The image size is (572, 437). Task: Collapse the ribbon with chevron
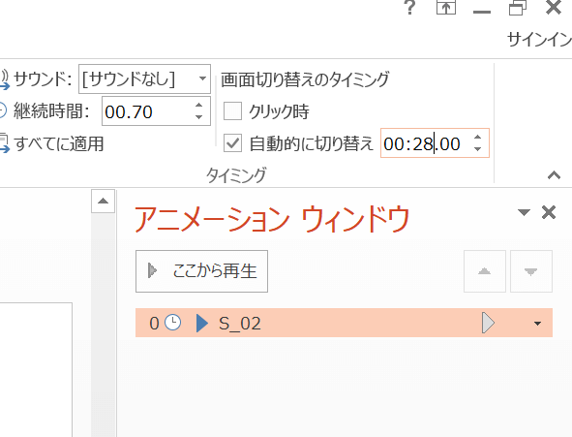click(554, 175)
